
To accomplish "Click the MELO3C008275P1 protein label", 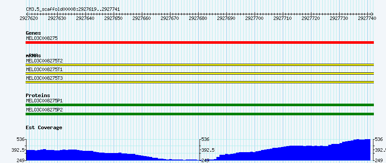I will point(44,101).
